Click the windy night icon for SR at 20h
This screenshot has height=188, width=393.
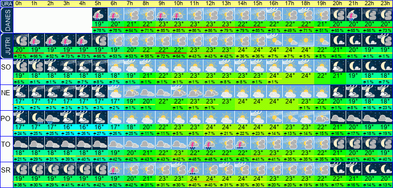coord(337,169)
